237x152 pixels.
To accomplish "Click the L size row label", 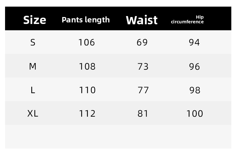I will (33, 90).
